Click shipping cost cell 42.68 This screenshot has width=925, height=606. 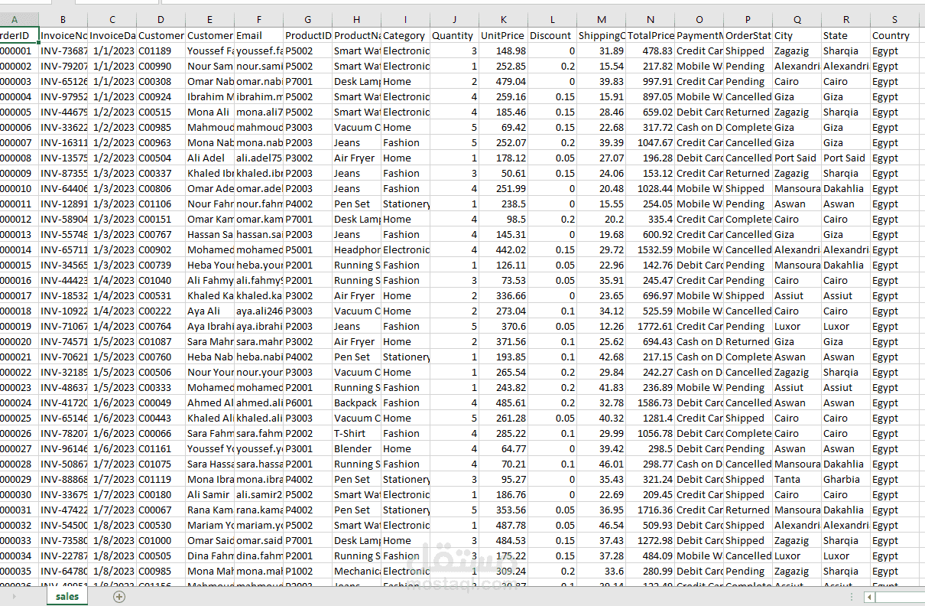601,357
